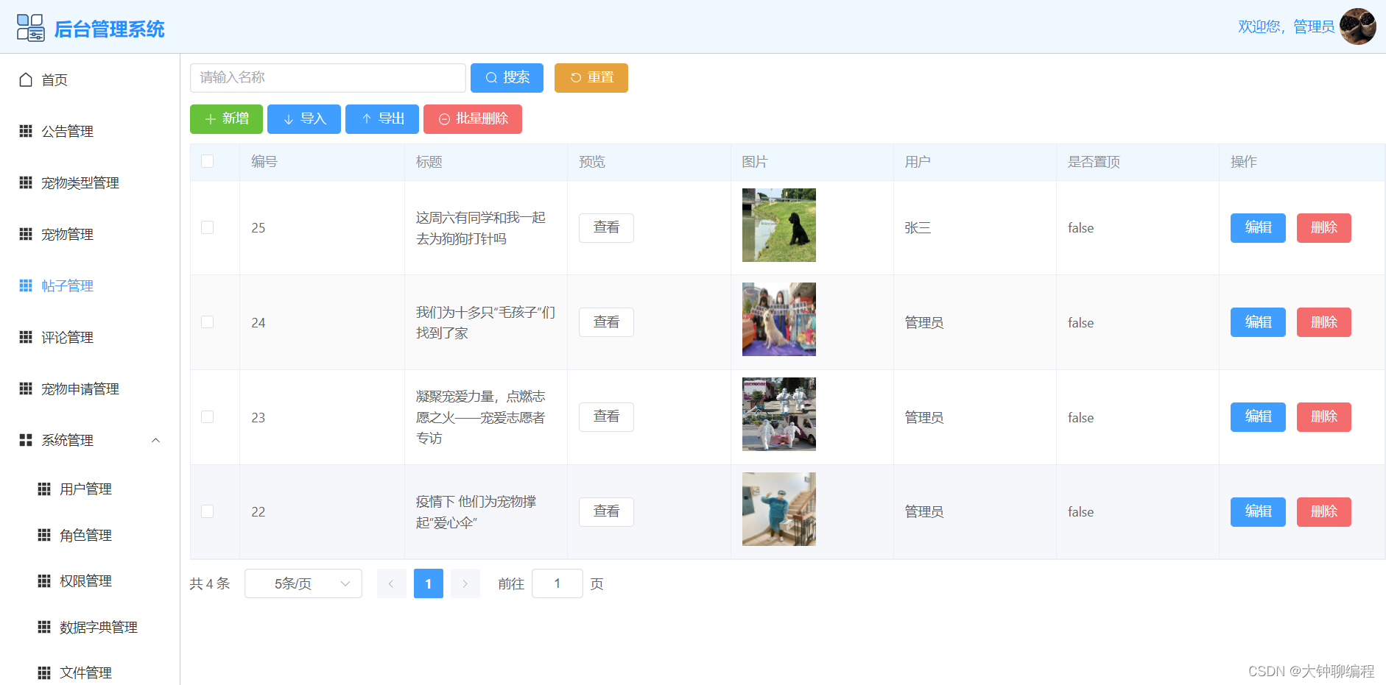Select the 数据字典管理 icon under 系统管理
Image resolution: width=1386 pixels, height=685 pixels.
(44, 627)
